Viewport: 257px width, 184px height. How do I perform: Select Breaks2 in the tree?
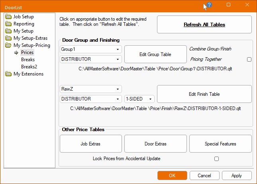point(29,67)
